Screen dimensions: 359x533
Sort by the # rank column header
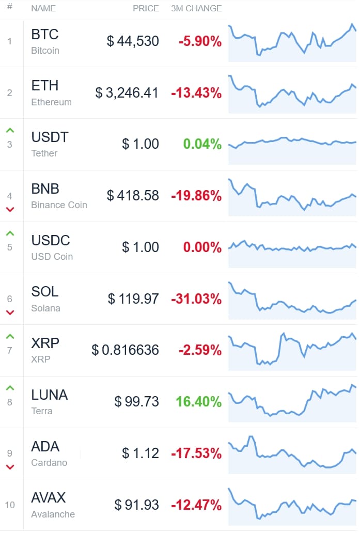[10, 7]
